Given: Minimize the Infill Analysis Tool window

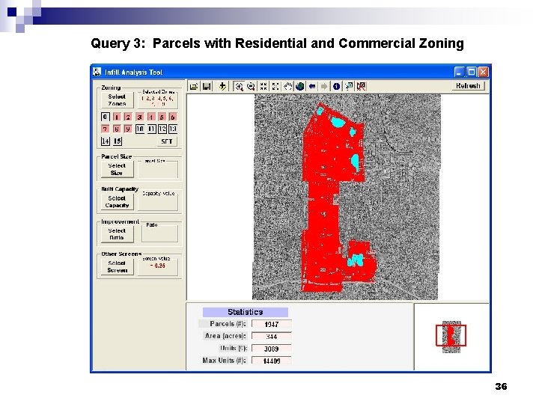Looking at the screenshot, I should [459, 72].
